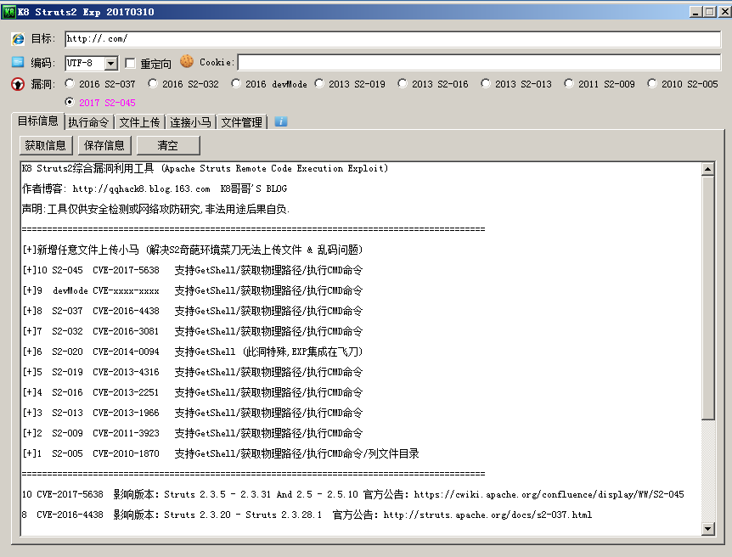Image resolution: width=732 pixels, height=557 pixels.
Task: Enable the 重定向 redirect checkbox
Action: [130, 63]
